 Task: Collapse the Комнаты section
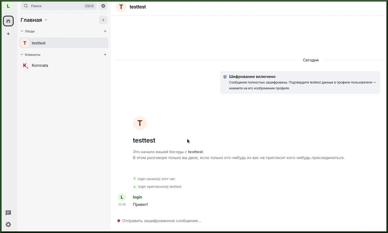click(x=22, y=55)
